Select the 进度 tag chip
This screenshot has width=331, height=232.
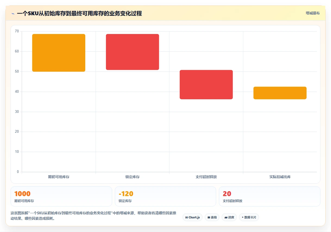(x=229, y=217)
